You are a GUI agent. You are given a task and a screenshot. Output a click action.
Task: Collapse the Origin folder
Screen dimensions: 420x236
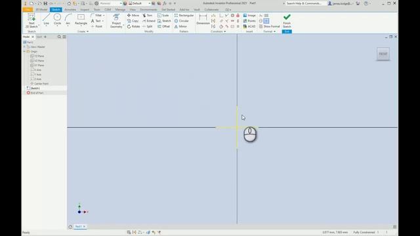point(24,51)
